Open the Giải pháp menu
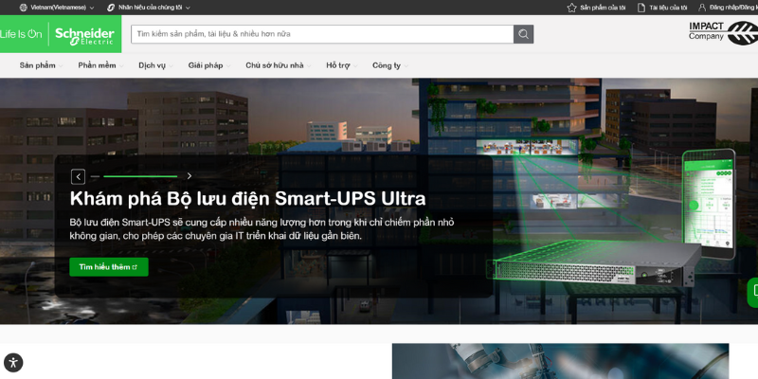 [206, 65]
